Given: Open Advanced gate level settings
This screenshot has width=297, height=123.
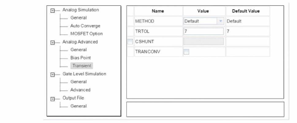Looking at the screenshot, I should click(x=80, y=90).
